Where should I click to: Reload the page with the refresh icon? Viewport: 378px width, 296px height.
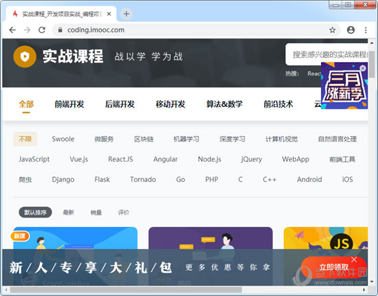click(42, 30)
